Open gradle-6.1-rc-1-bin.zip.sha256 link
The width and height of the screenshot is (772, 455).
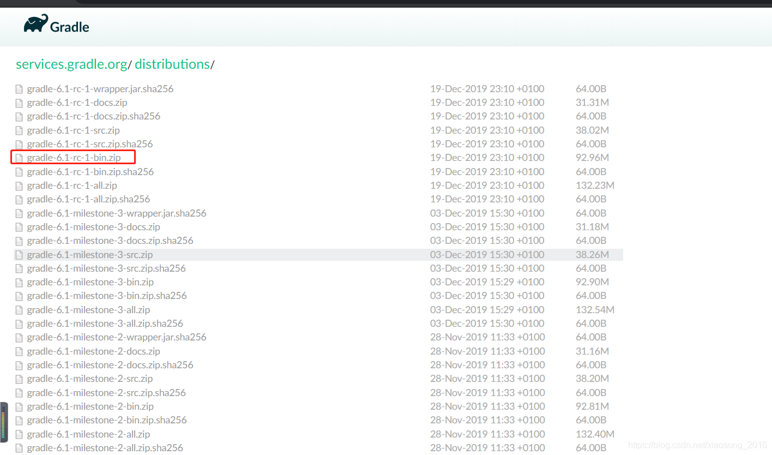click(91, 172)
